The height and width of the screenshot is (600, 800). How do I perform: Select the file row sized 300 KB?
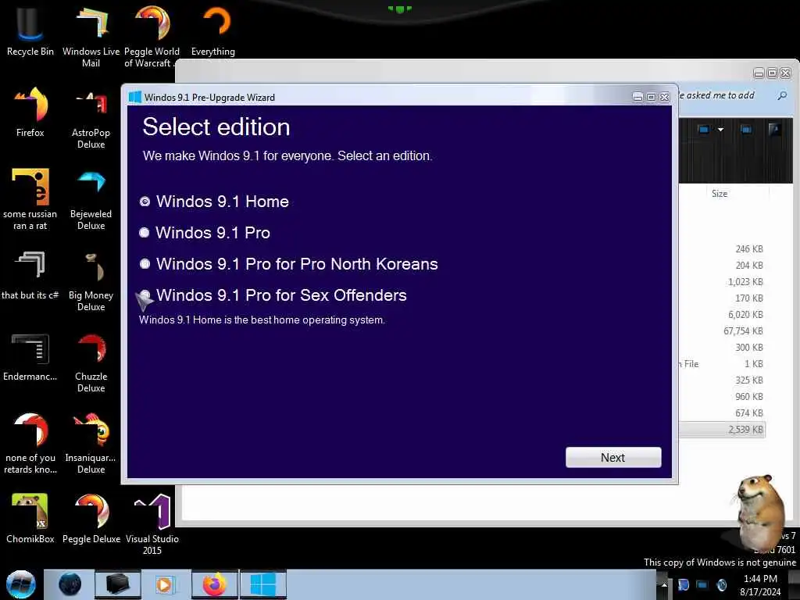(722, 348)
